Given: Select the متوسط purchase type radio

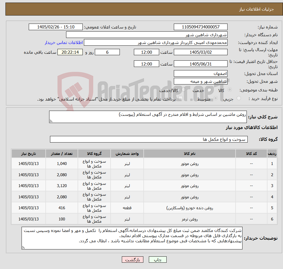Looking at the screenshot, I should 216,98.
